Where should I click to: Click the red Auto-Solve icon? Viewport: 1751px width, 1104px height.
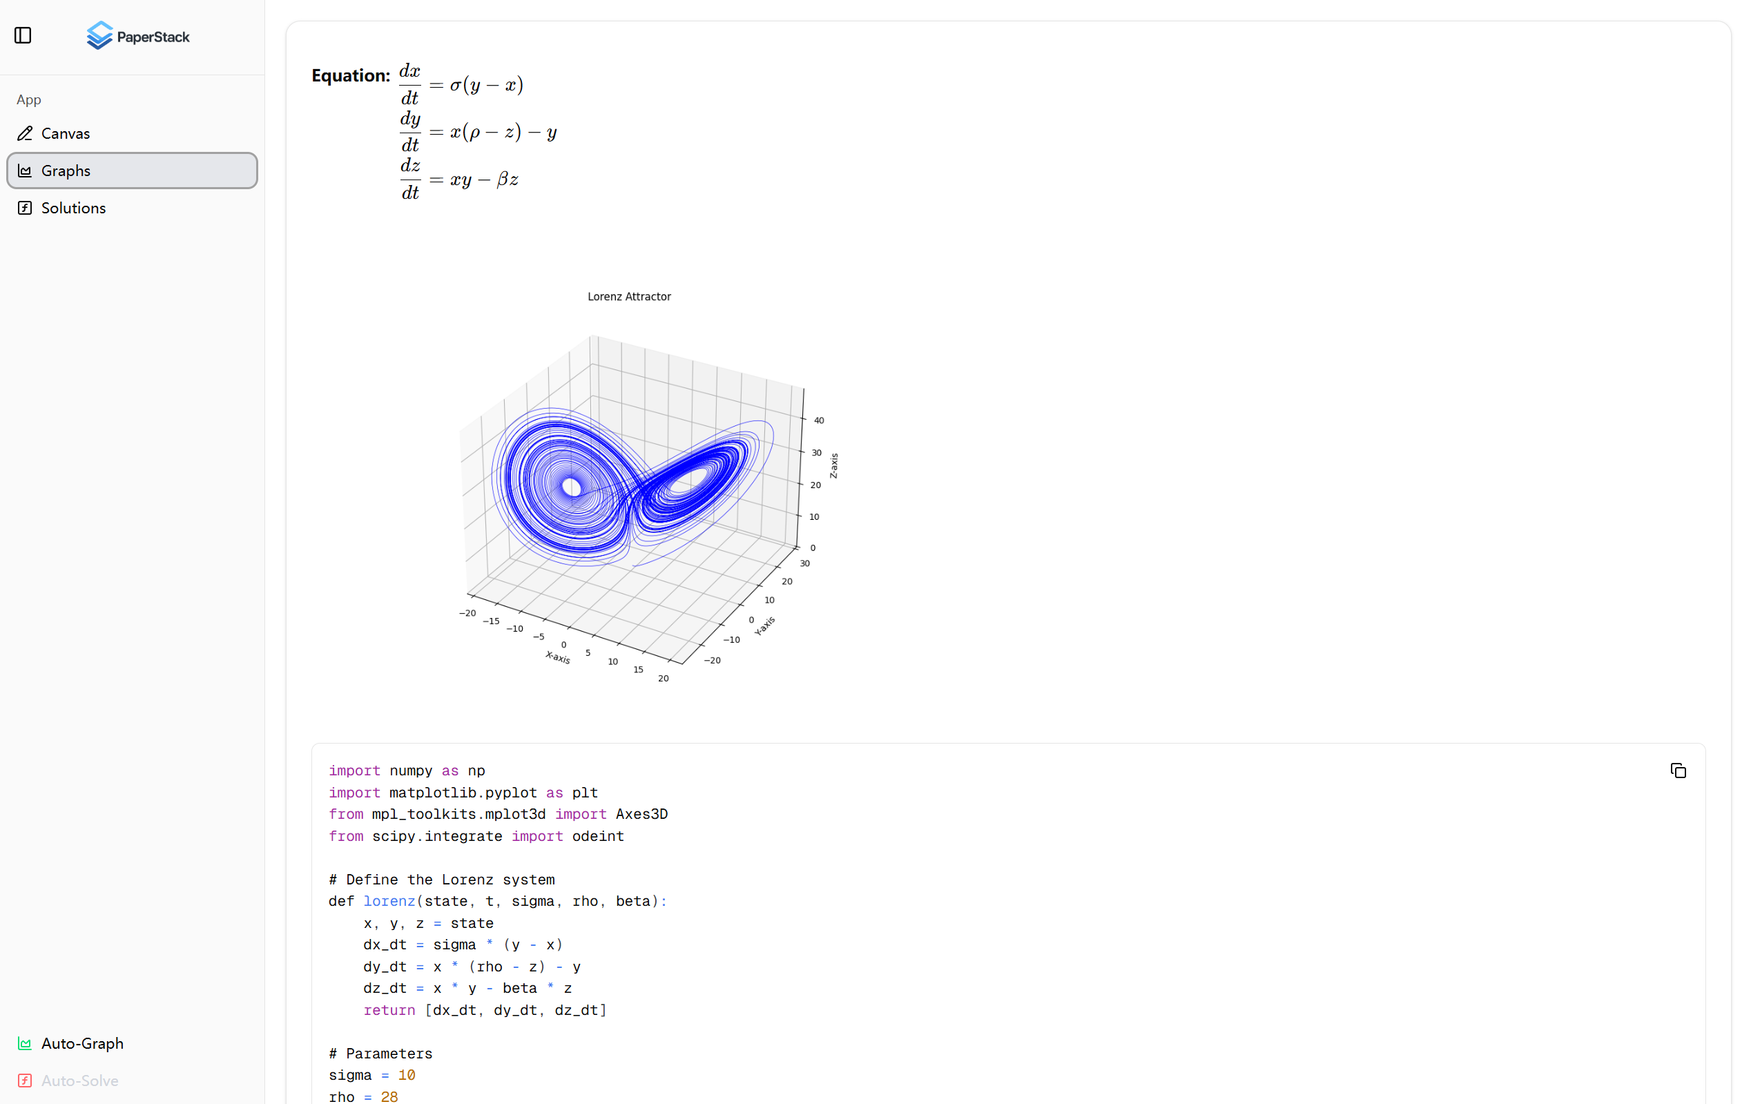pyautogui.click(x=25, y=1080)
